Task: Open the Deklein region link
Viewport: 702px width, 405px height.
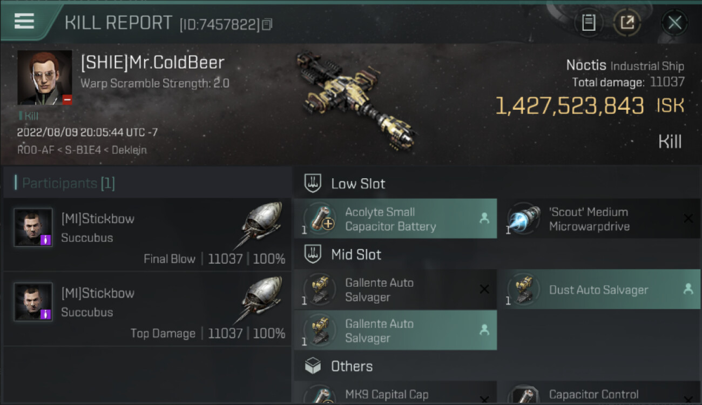Action: [x=129, y=150]
